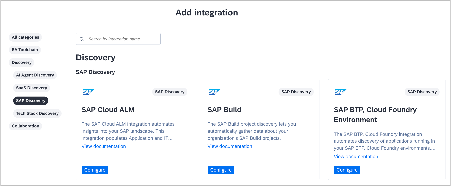This screenshot has width=451, height=186.
Task: Click the search magnifier icon
Action: (82, 39)
